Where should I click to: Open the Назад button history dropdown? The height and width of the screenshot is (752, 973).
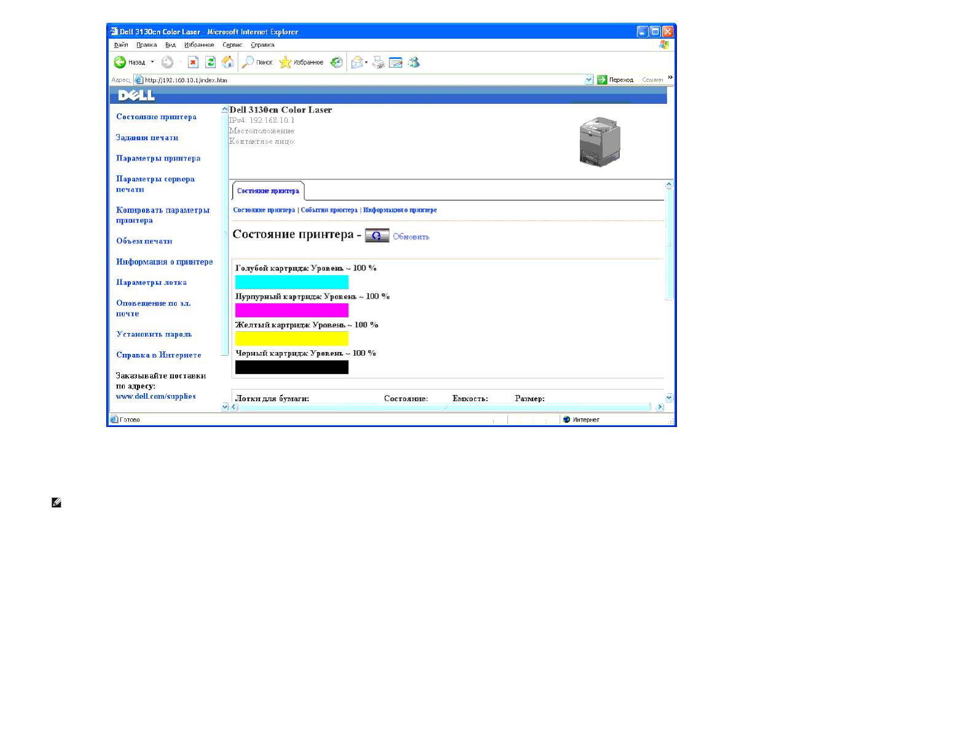coord(152,62)
